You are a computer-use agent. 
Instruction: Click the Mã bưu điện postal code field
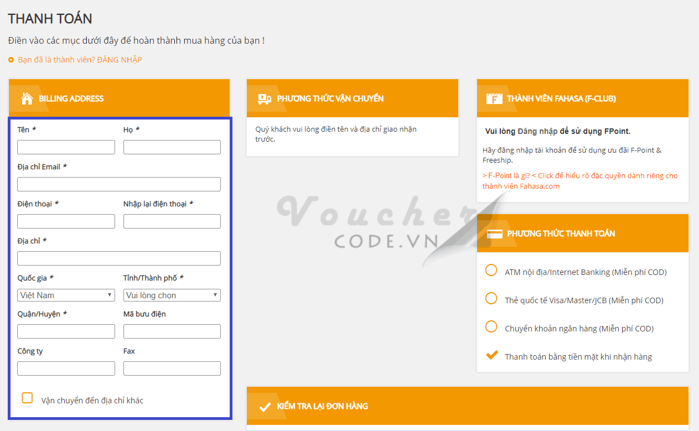[x=172, y=331]
